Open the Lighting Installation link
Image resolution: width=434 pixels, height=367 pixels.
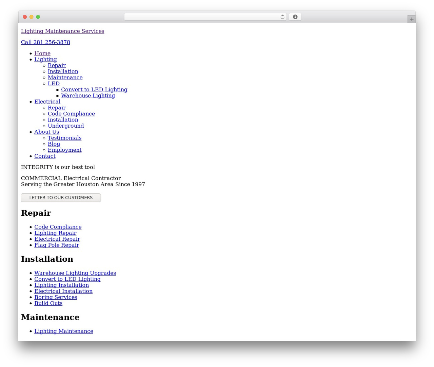[x=61, y=285]
